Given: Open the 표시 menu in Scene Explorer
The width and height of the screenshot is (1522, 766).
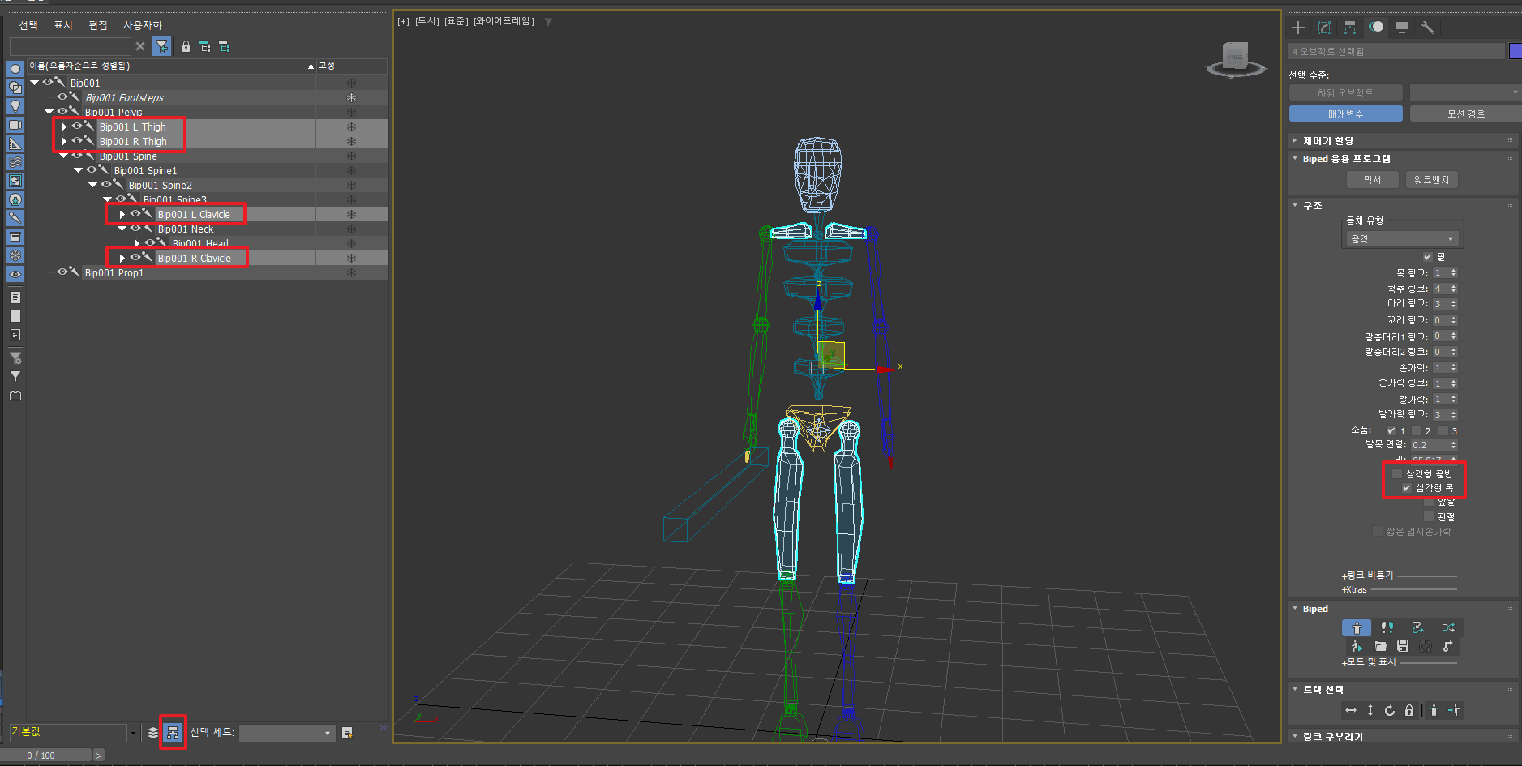Looking at the screenshot, I should 63,25.
